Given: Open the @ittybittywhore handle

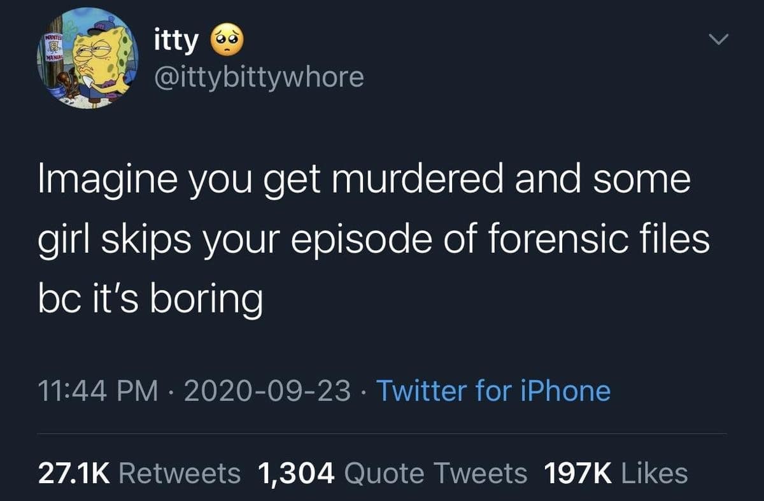Looking at the screenshot, I should 259,78.
